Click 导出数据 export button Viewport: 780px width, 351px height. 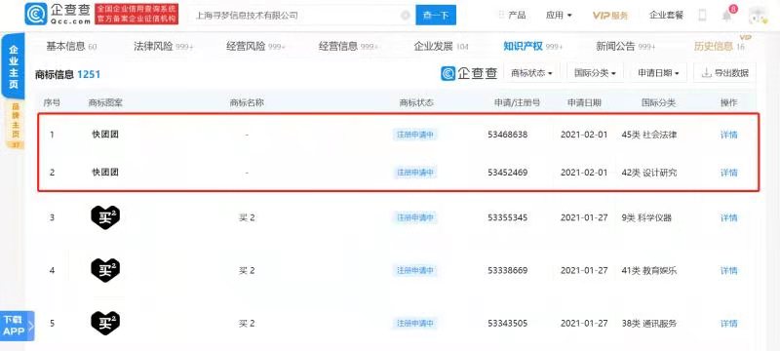(x=724, y=73)
